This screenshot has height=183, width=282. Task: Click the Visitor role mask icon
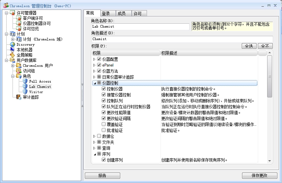point(25,92)
